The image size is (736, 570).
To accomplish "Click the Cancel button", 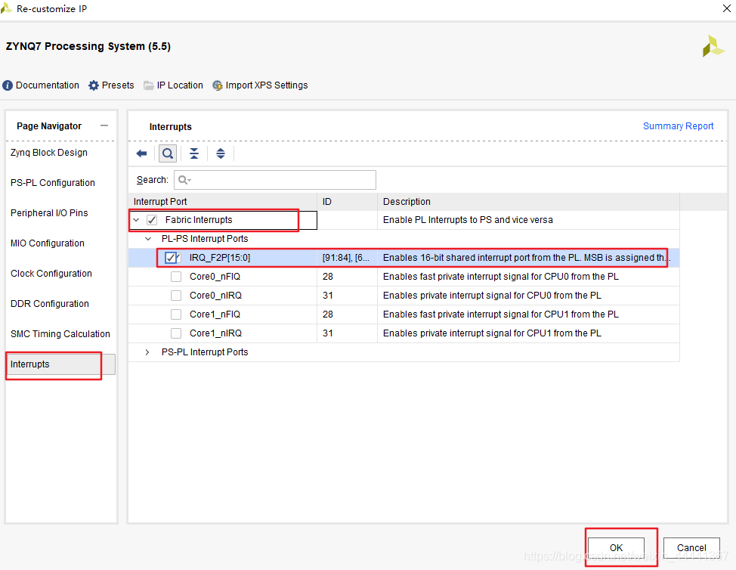I will 691,547.
